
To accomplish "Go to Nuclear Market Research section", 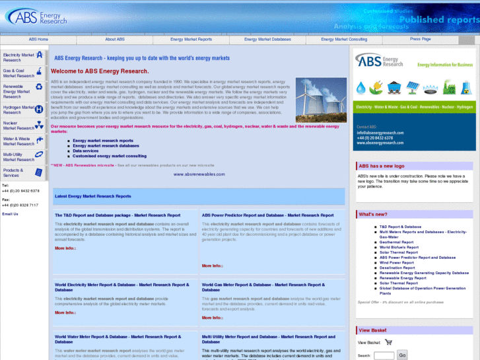I will [18, 126].
